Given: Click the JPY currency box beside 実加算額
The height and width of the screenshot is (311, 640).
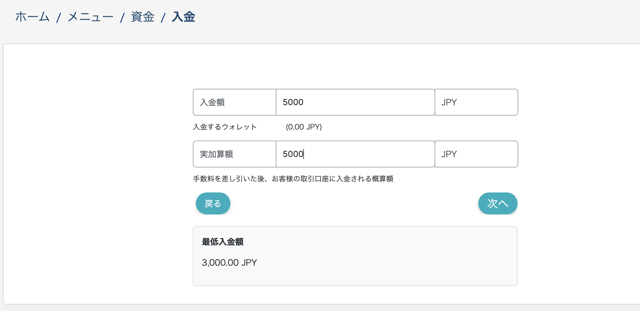Looking at the screenshot, I should pyautogui.click(x=476, y=154).
